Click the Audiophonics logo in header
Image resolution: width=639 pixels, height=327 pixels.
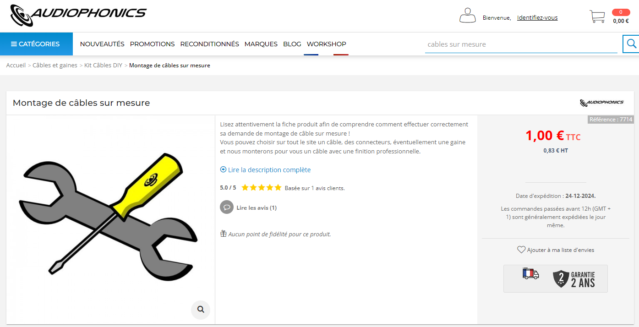click(78, 15)
